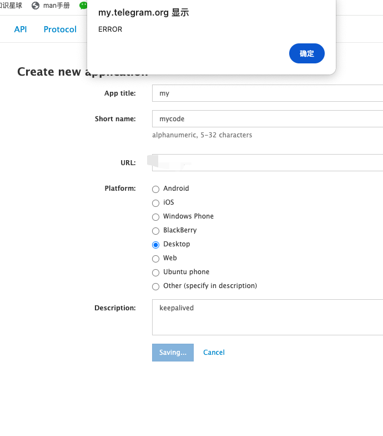The width and height of the screenshot is (383, 436).
Task: Open the man手册 bookmark text
Action: coord(57,6)
